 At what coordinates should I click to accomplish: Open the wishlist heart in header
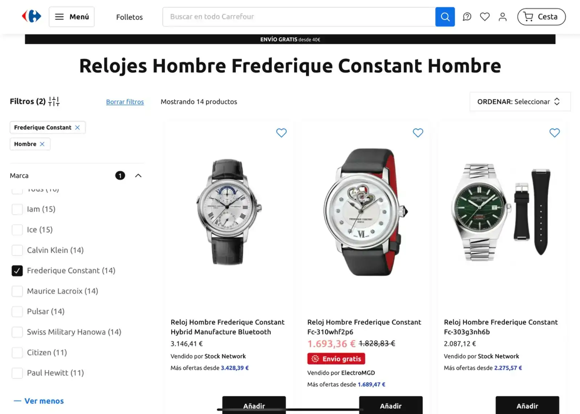(485, 17)
